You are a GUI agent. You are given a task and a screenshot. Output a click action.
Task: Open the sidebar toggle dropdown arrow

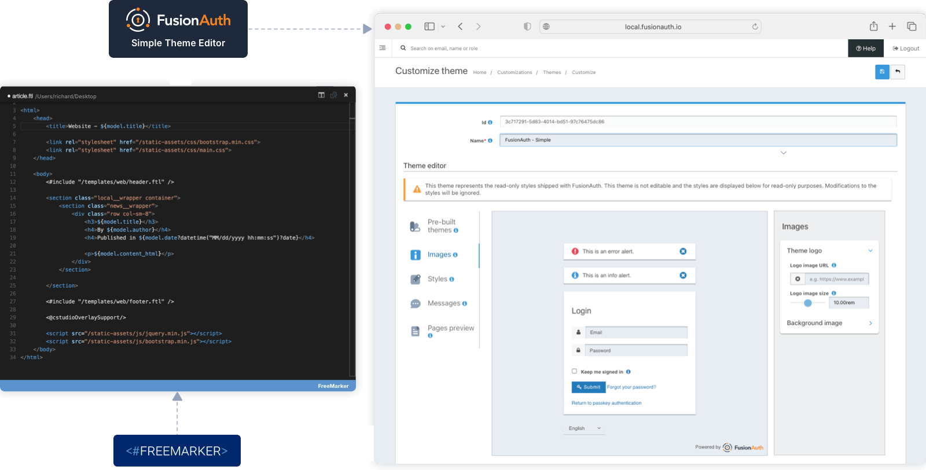tap(443, 27)
